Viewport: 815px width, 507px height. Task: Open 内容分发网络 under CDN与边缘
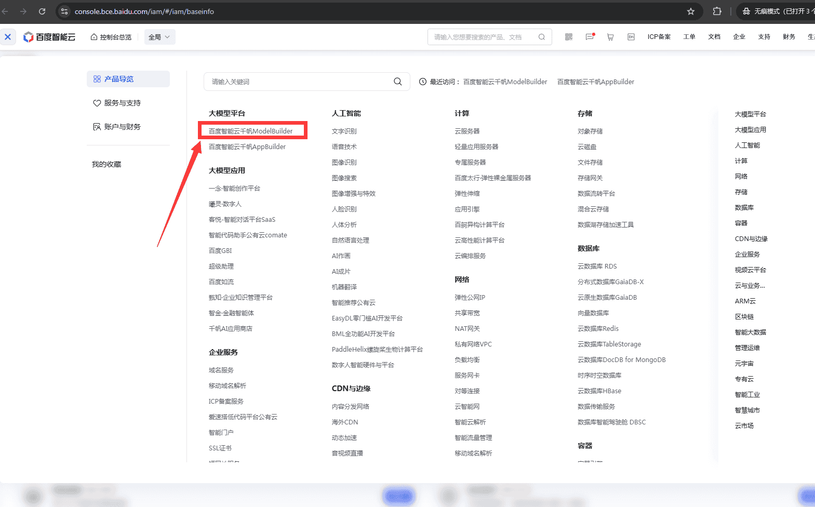point(351,406)
